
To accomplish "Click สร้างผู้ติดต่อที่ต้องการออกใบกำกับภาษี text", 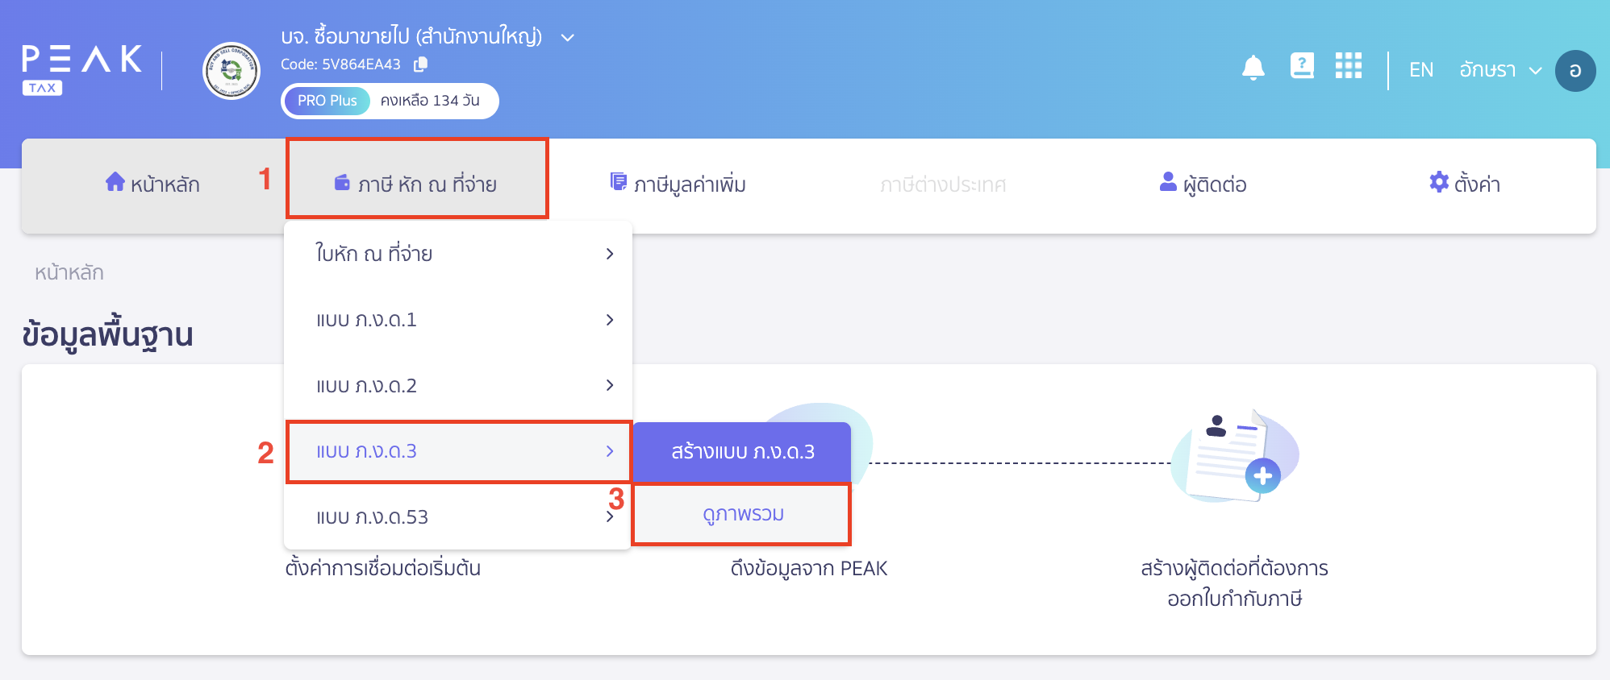I will [1234, 583].
